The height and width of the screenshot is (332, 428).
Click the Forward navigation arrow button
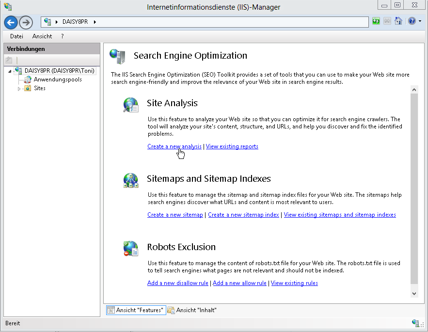point(26,22)
